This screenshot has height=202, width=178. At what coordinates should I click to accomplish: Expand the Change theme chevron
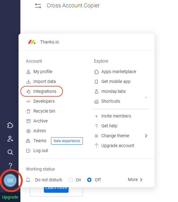[146, 136]
